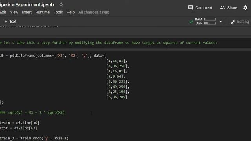Image resolution: width=251 pixels, height=141 pixels.
Task: Open the Tools menu
Action: 58,12
